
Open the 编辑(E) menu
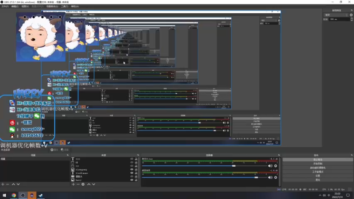tap(15, 6)
